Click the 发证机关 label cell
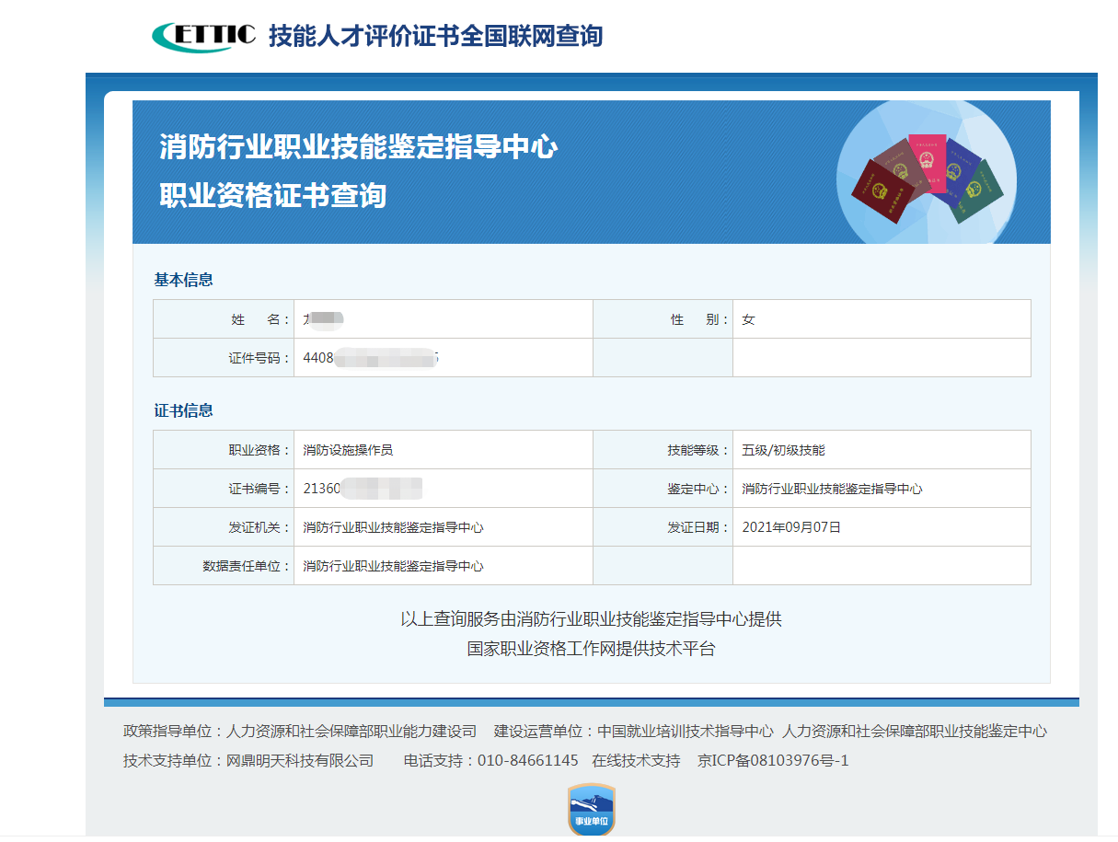 coord(224,527)
